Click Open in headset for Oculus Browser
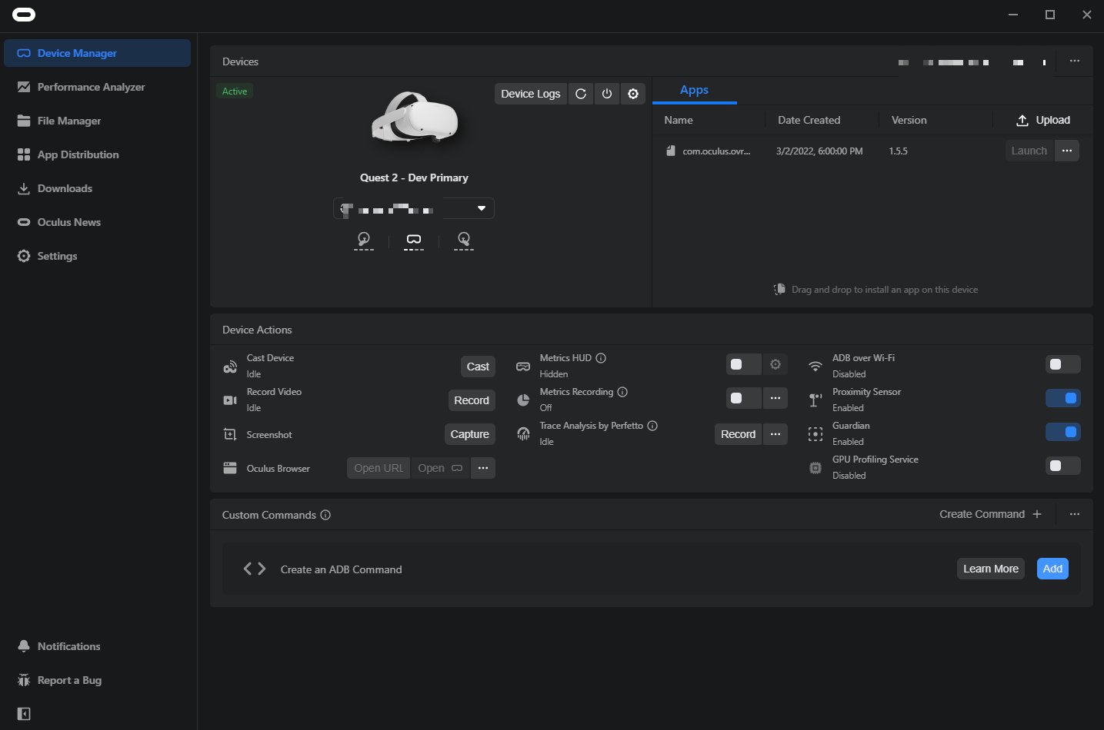The image size is (1104, 730). (440, 468)
